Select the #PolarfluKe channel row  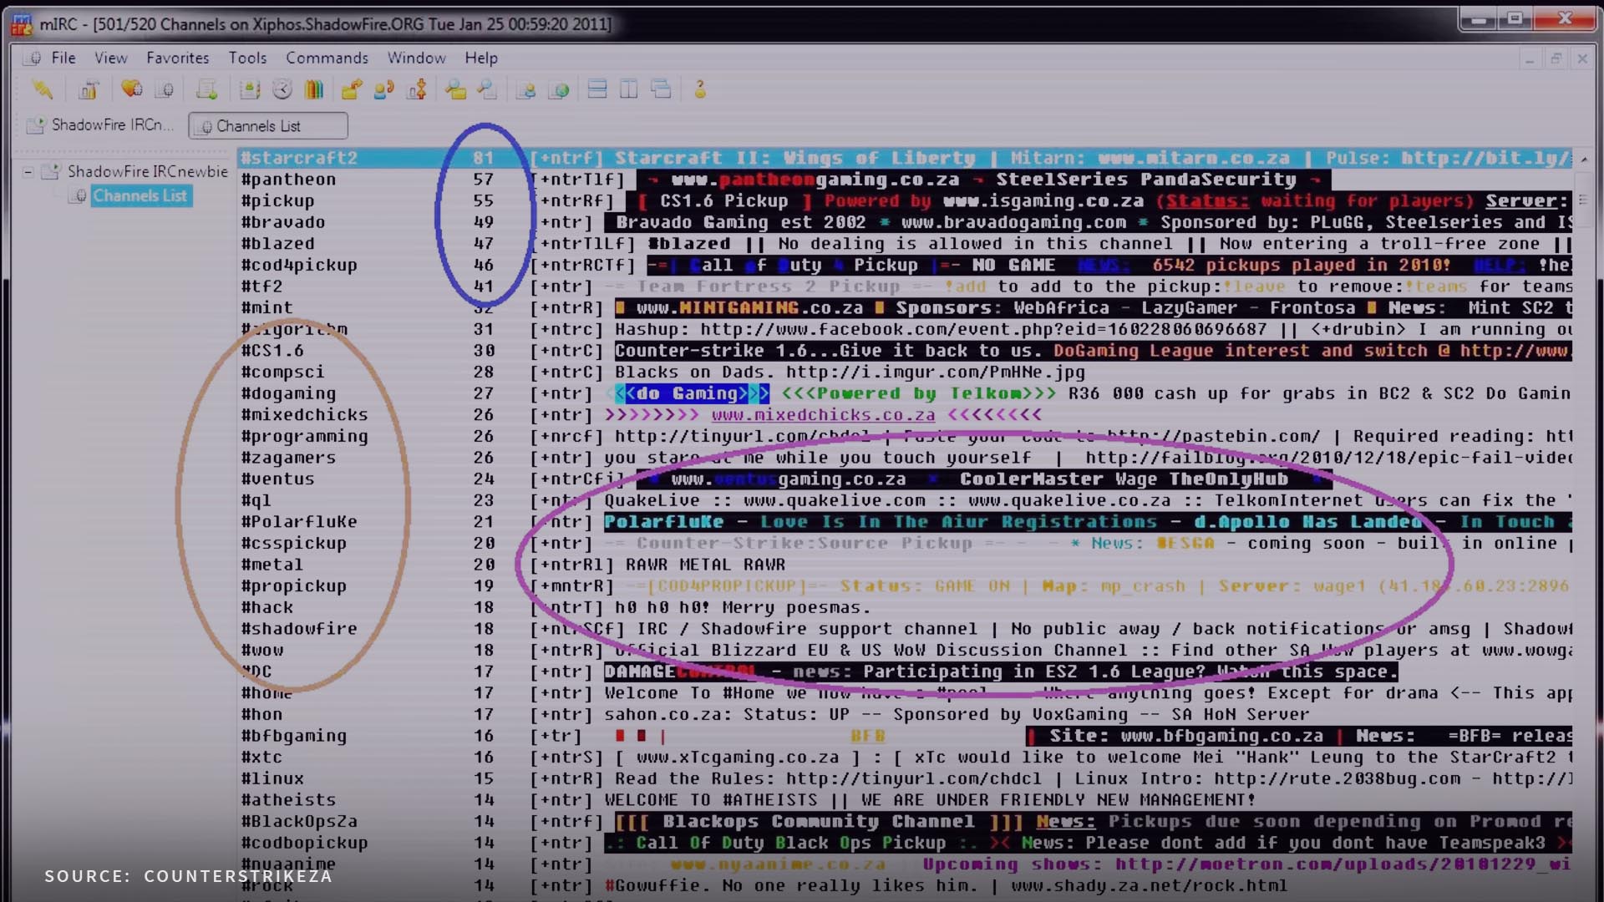(905, 522)
